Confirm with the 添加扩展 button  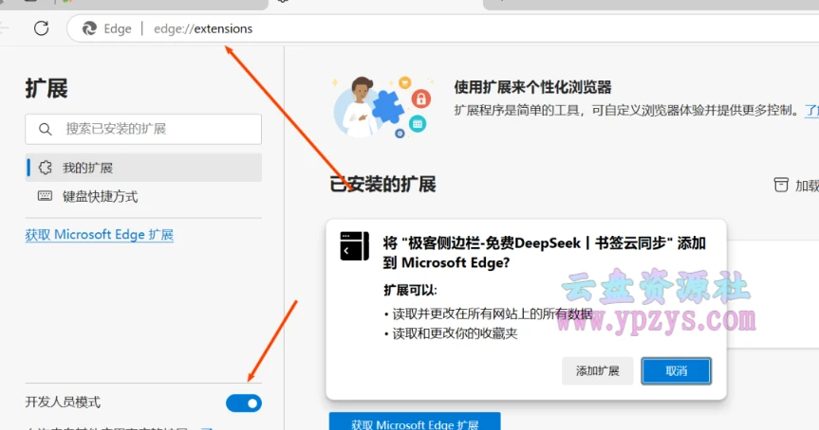pos(597,370)
